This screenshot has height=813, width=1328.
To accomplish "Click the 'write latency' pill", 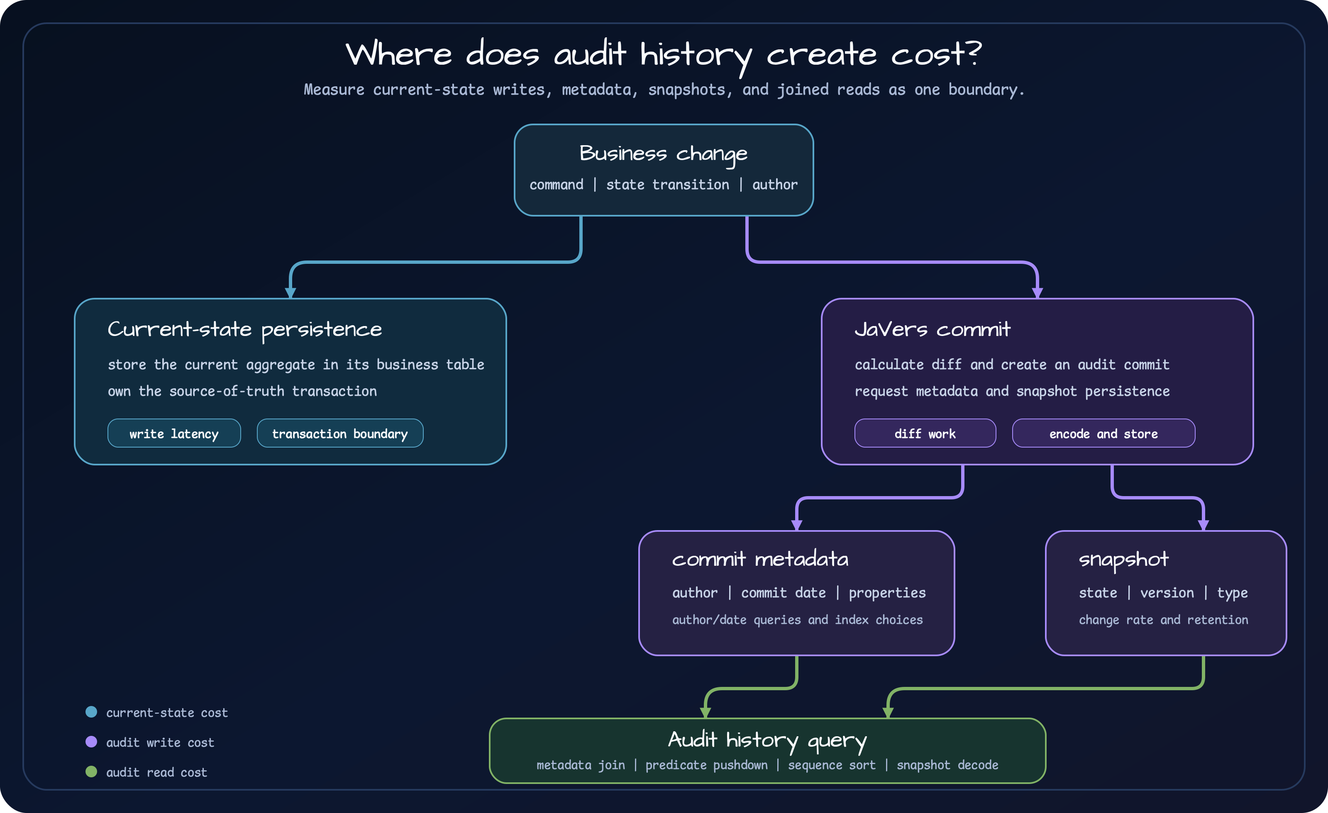I will tap(174, 433).
